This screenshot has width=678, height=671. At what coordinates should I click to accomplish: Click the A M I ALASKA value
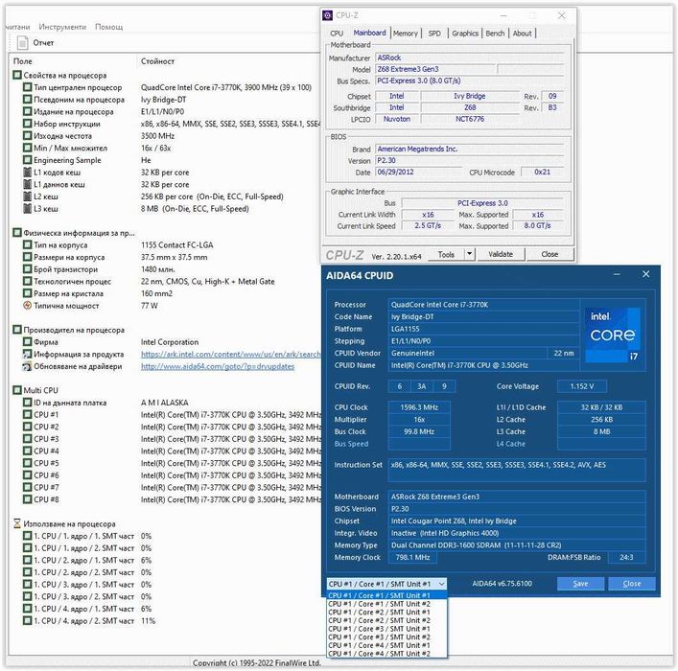[165, 403]
